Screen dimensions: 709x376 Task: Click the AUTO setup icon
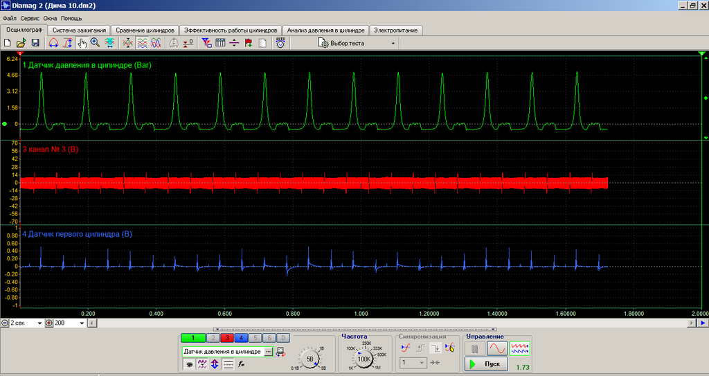point(280,43)
